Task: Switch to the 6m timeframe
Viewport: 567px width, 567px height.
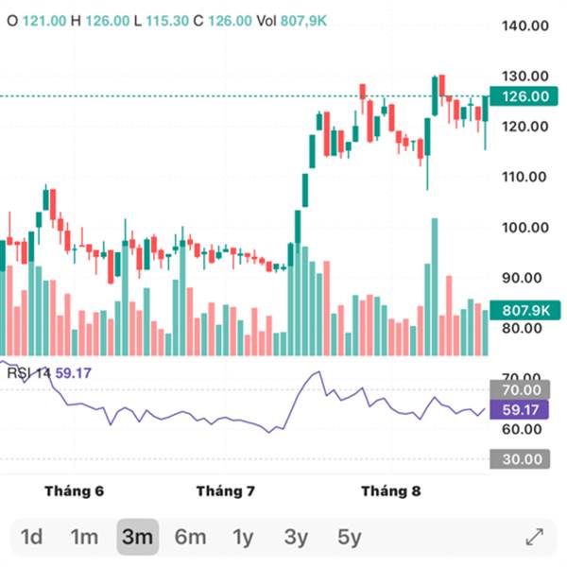Action: (190, 537)
